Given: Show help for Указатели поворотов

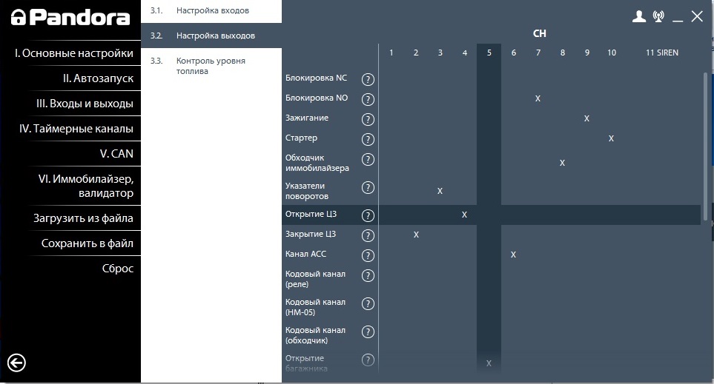Looking at the screenshot, I should click(368, 188).
